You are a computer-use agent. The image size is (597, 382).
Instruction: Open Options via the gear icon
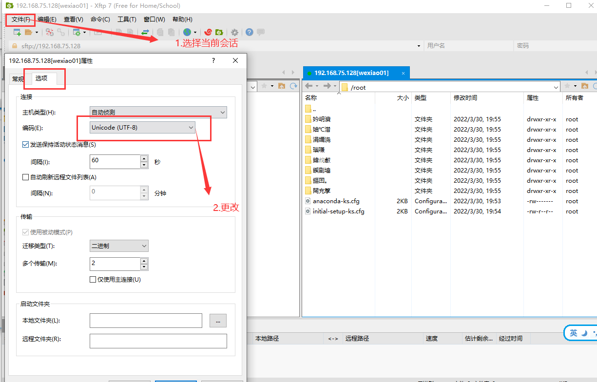coord(234,32)
